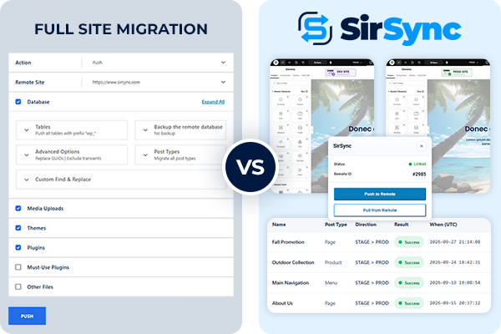
Task: Click the timestamp 2026-09-27 21:14:08
Action: 455,242
